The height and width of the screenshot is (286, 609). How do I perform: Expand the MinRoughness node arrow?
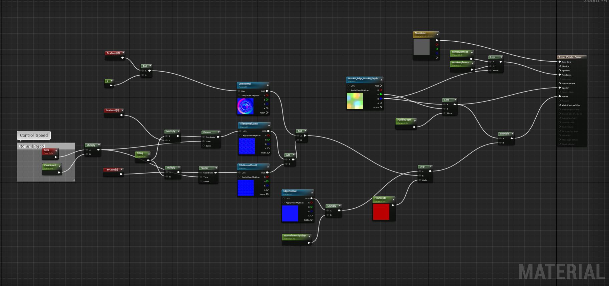(472, 53)
